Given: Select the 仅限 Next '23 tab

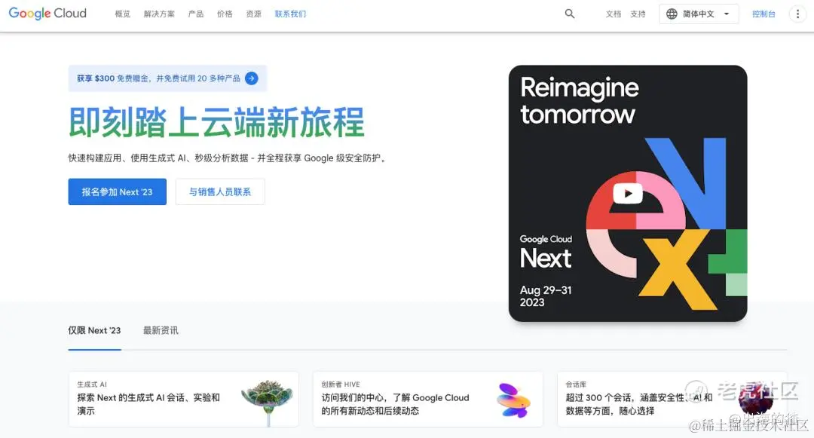Looking at the screenshot, I should [94, 331].
